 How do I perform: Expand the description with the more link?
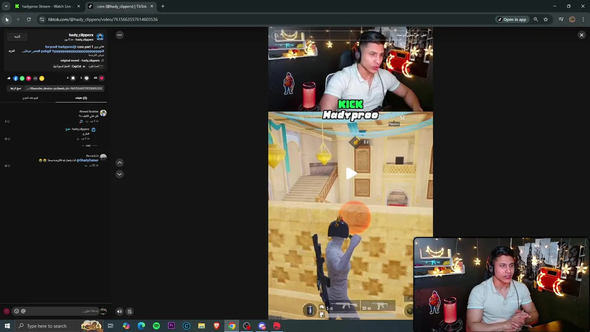[x=12, y=51]
